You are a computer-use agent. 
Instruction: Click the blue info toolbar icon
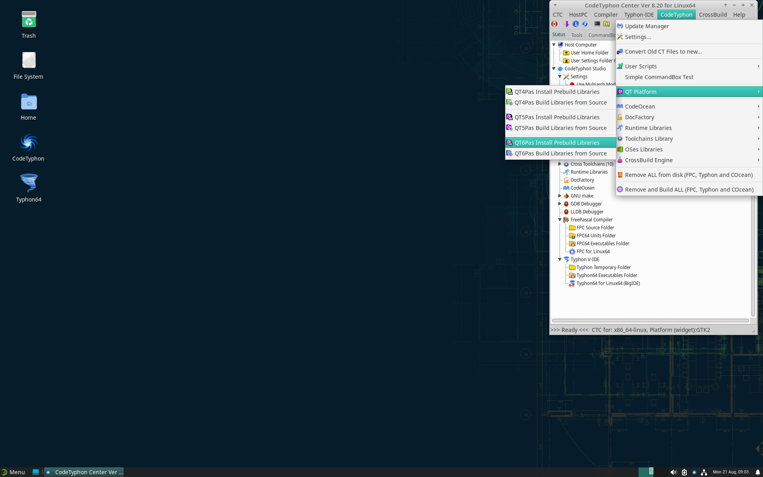coord(576,24)
